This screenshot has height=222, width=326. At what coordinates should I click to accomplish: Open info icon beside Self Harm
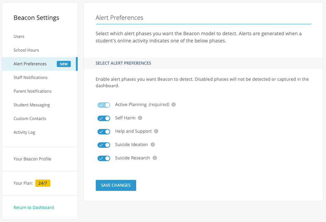[140, 118]
